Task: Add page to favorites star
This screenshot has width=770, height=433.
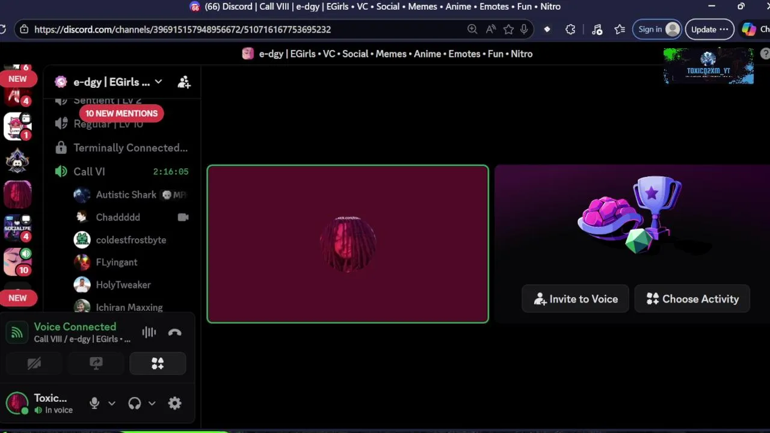Action: 508,29
